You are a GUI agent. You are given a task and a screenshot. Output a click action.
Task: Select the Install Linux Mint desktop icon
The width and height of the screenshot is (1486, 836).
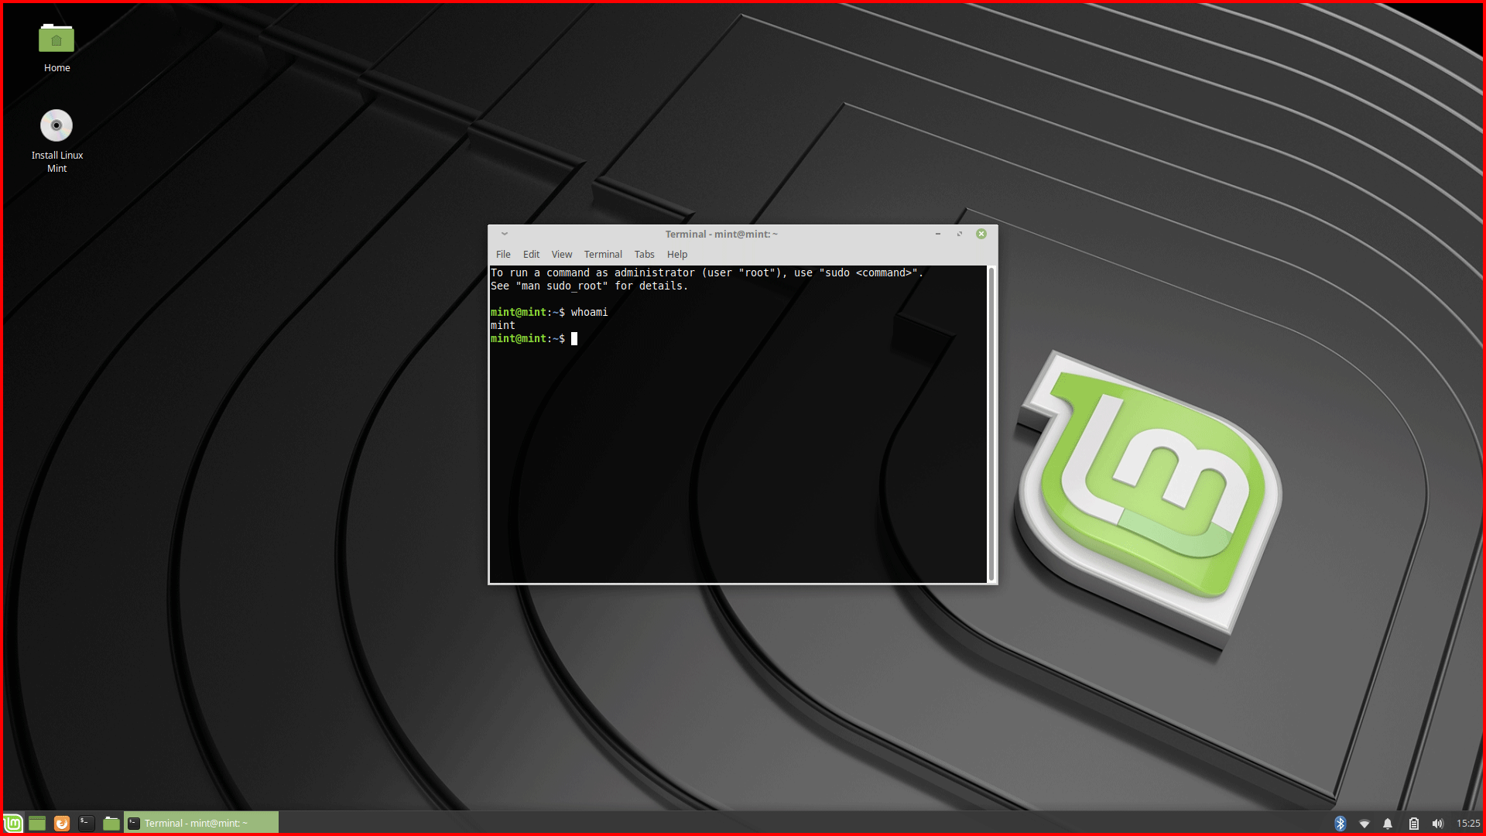pos(56,126)
